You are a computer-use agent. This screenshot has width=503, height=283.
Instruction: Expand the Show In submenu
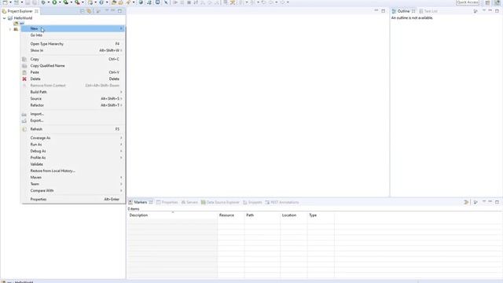(x=73, y=50)
